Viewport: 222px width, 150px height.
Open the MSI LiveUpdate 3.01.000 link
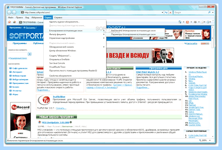55,122
